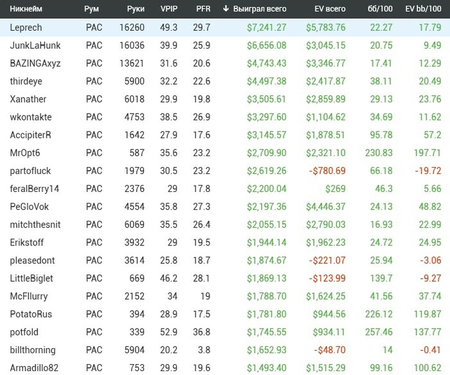This screenshot has width=450, height=375.
Task: Open player Leprech's nickname
Action: pyautogui.click(x=26, y=28)
